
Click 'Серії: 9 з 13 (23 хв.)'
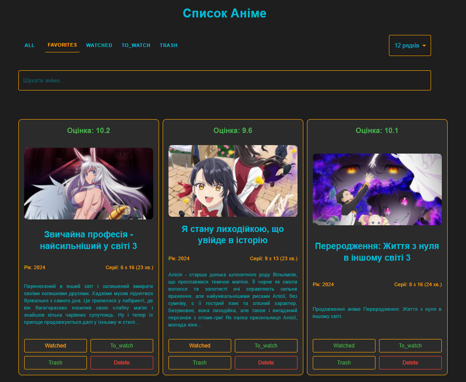pyautogui.click(x=274, y=258)
